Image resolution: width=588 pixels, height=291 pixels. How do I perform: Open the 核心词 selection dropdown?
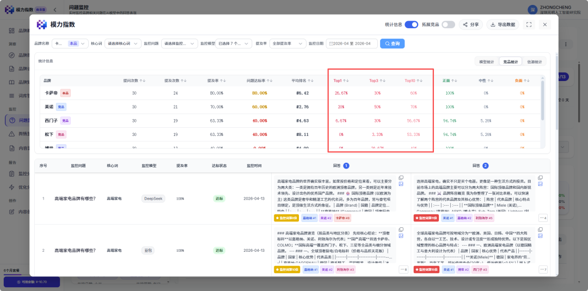[x=123, y=44]
